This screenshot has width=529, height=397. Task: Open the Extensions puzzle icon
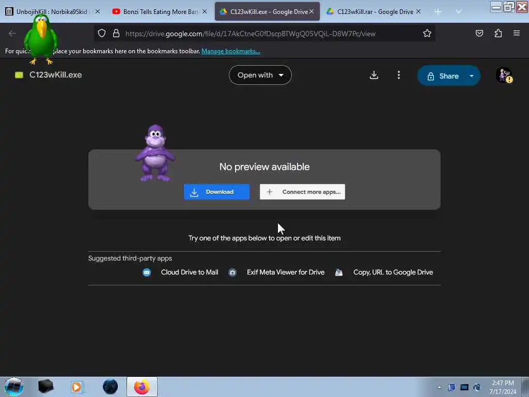pyautogui.click(x=498, y=34)
